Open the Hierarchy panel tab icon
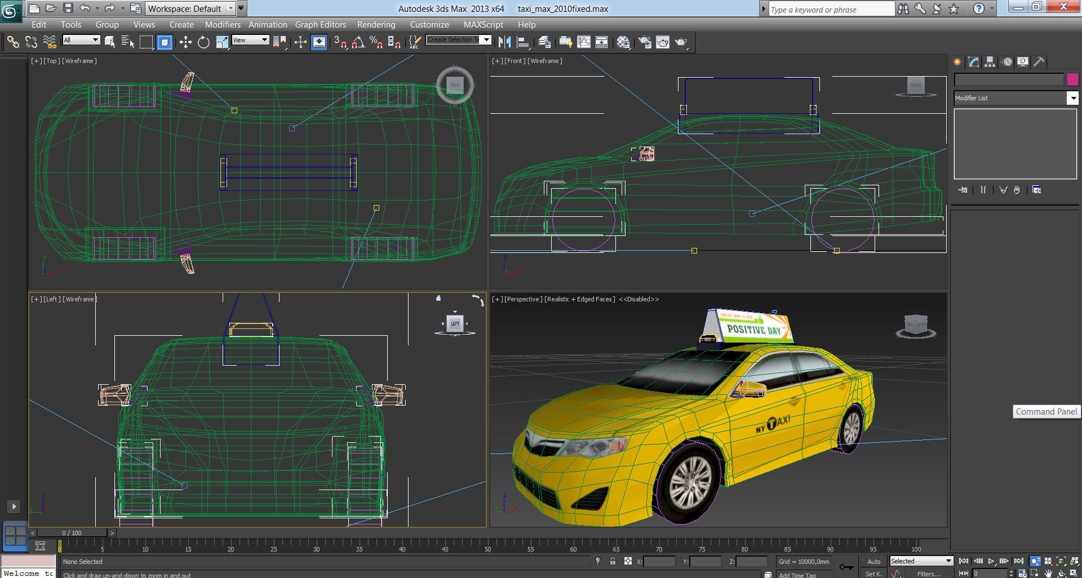The width and height of the screenshot is (1082, 578). (990, 62)
